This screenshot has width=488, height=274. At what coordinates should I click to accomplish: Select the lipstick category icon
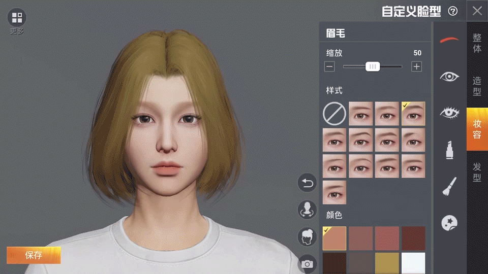click(449, 150)
